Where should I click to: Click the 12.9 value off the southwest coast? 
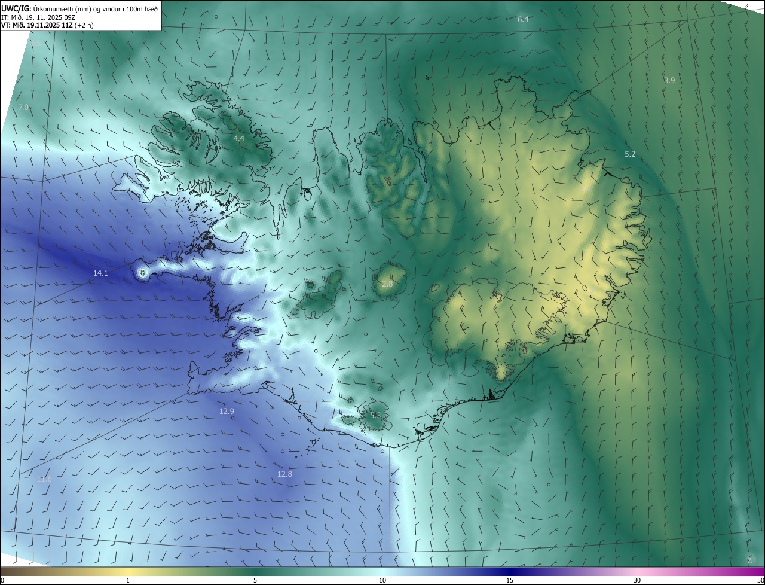coord(227,412)
